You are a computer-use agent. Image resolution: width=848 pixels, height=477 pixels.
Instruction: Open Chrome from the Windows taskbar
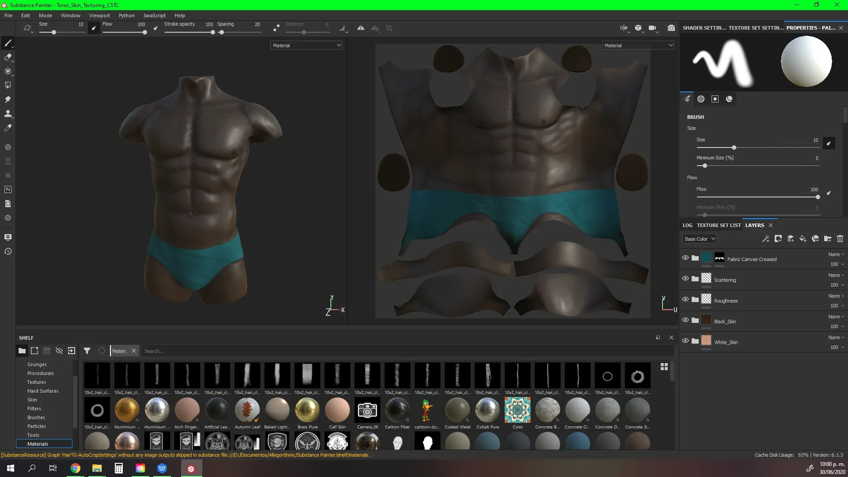[x=76, y=468]
